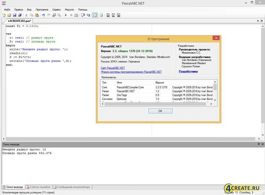Click the Open file folder icon
The height and width of the screenshot is (195, 265).
coord(9,15)
